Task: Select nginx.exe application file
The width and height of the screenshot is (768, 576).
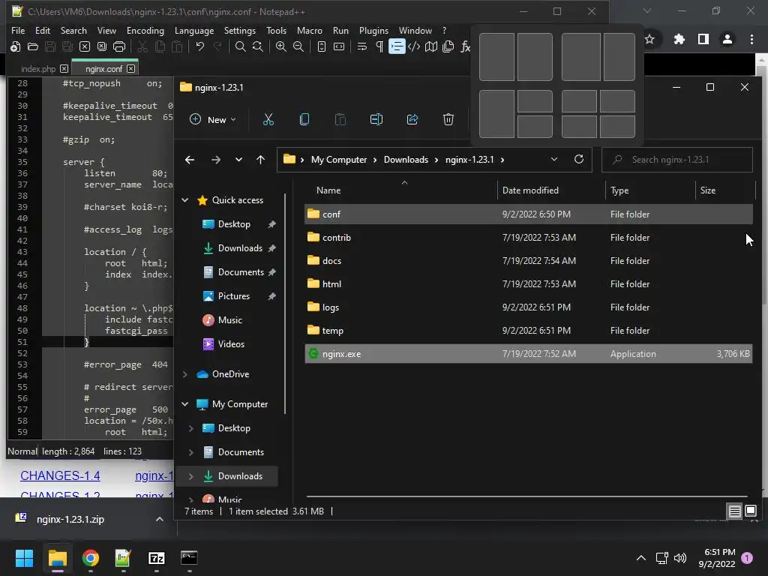Action: pos(528,354)
